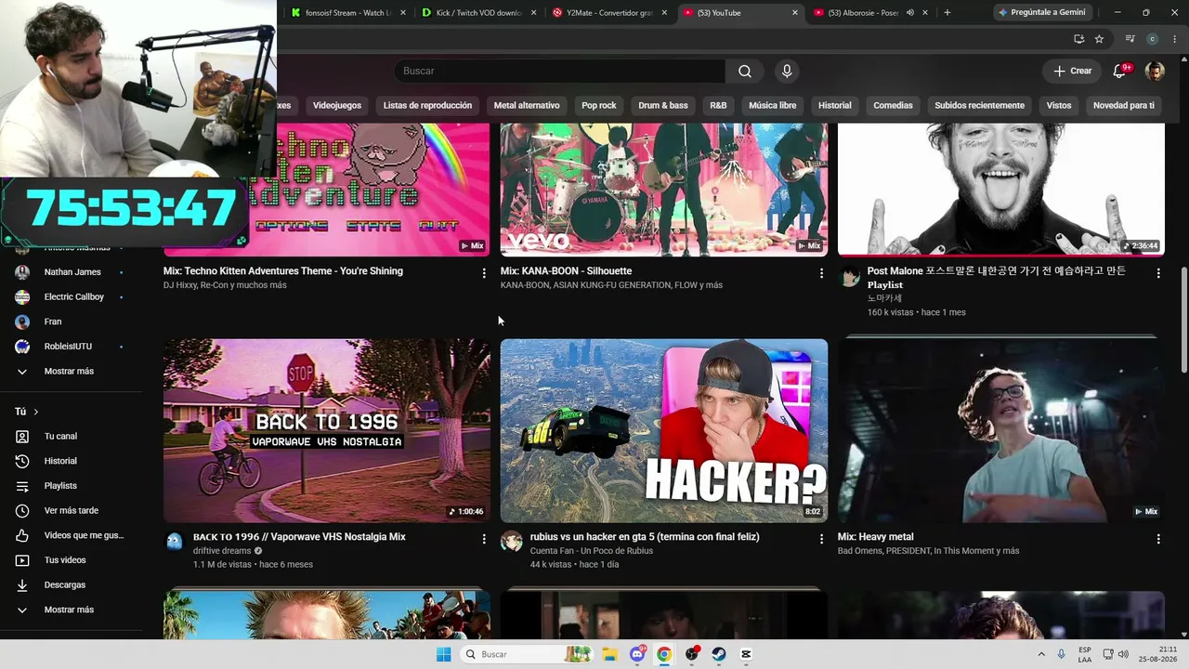Open the 노마카세 channel avatar
1189x669 pixels.
pos(849,276)
